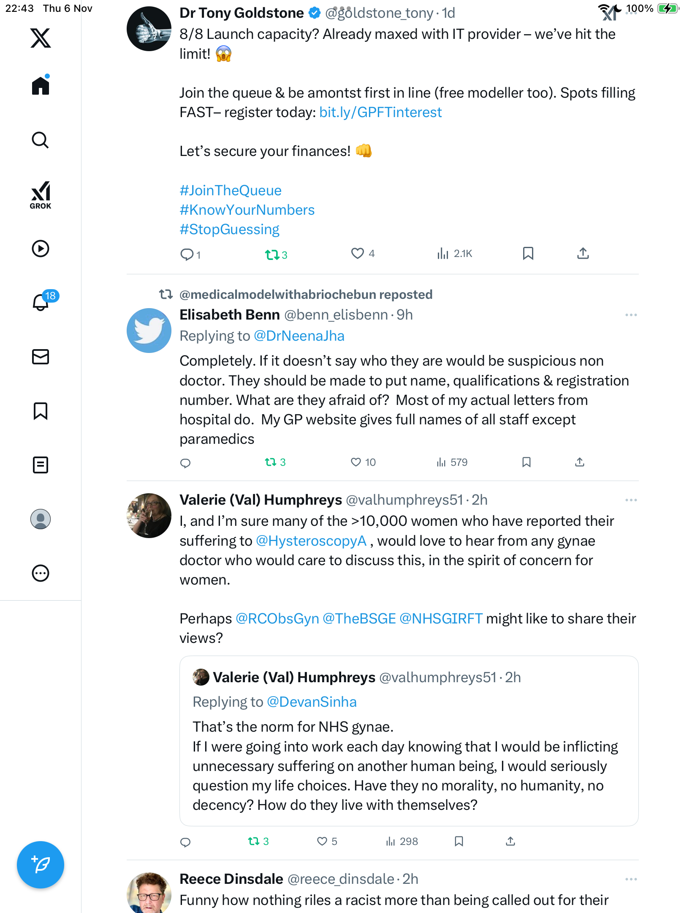This screenshot has width=684, height=913.
Task: Share Dr Tony Goldstone's post
Action: coord(583,254)
